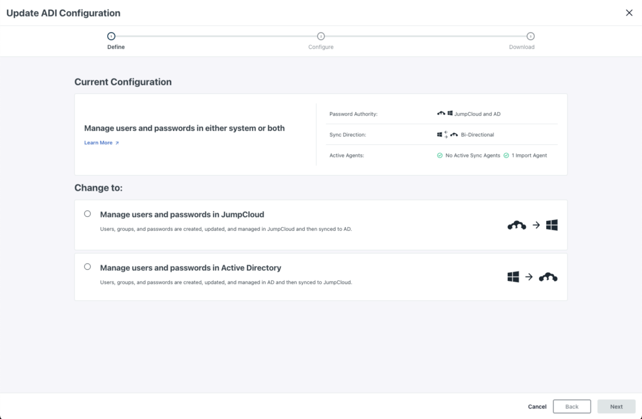The image size is (642, 419).
Task: Jump to the Download step
Action: 530,36
